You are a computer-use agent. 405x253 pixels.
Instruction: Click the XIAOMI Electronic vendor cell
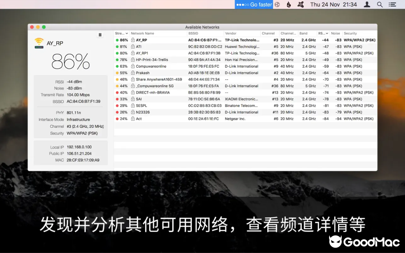tap(241, 99)
